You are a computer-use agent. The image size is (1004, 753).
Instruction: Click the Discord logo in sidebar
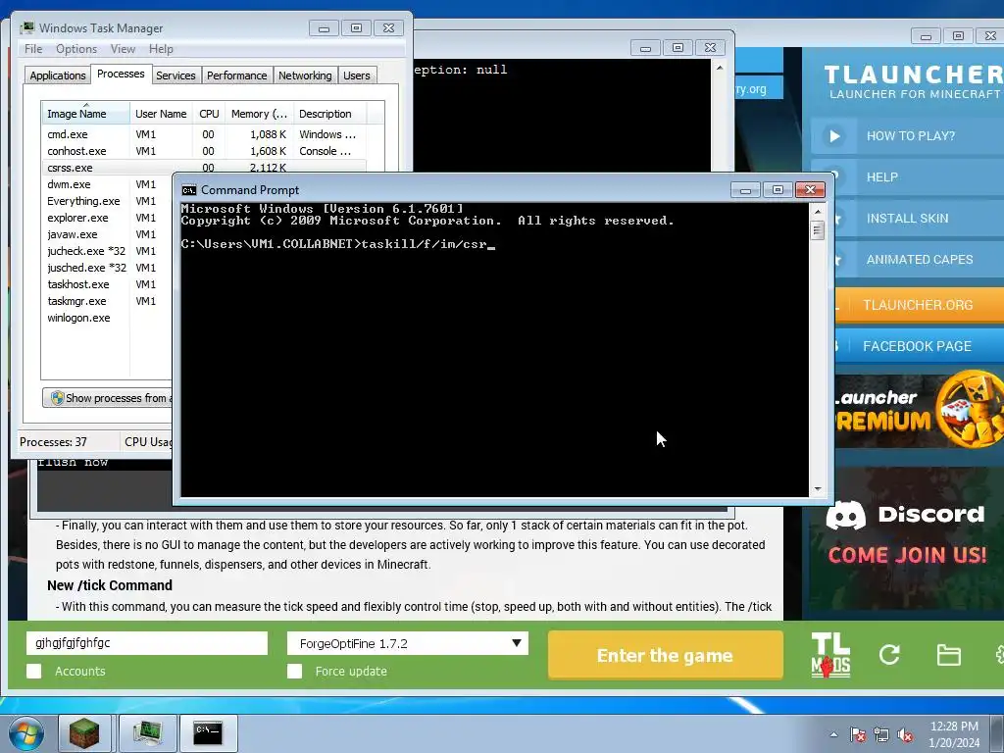tap(845, 514)
